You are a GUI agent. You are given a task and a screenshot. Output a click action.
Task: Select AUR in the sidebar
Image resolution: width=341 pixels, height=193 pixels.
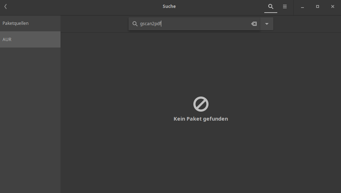[30, 40]
